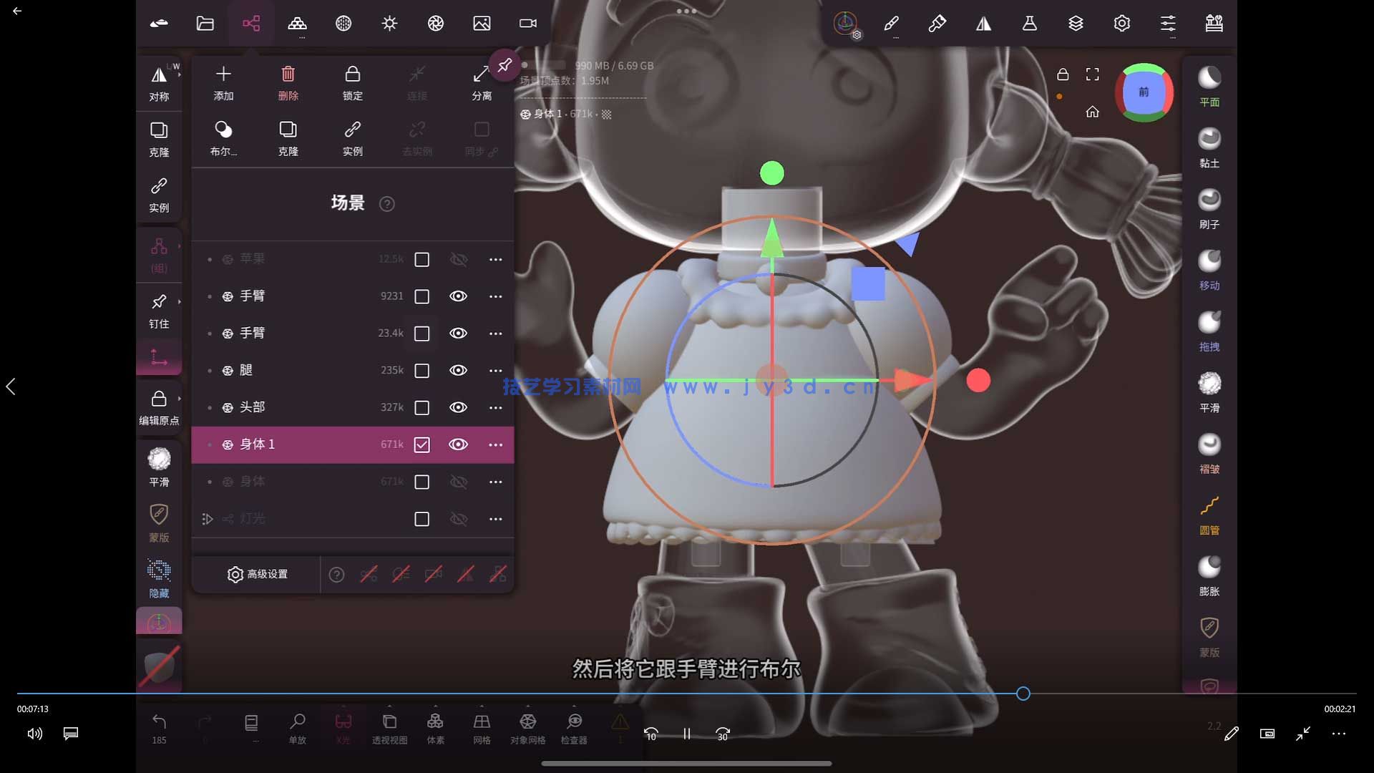Click the video progress slider handle
The image size is (1374, 773).
click(x=1023, y=694)
